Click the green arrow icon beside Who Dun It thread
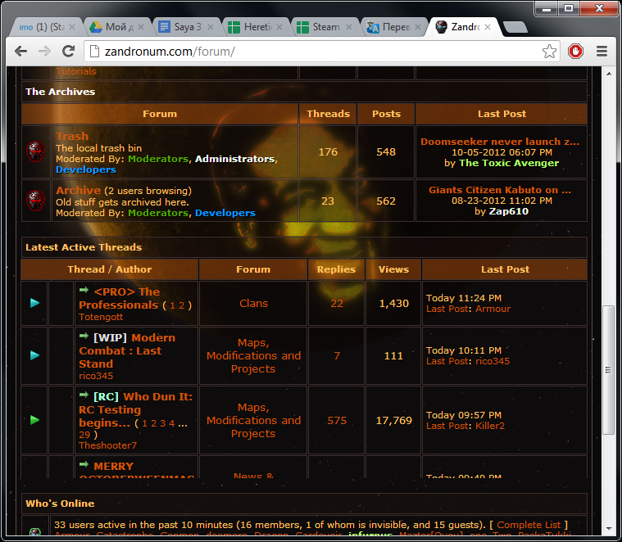 [34, 420]
